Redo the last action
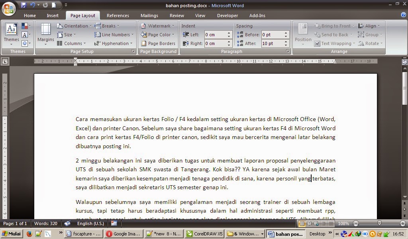 point(45,5)
